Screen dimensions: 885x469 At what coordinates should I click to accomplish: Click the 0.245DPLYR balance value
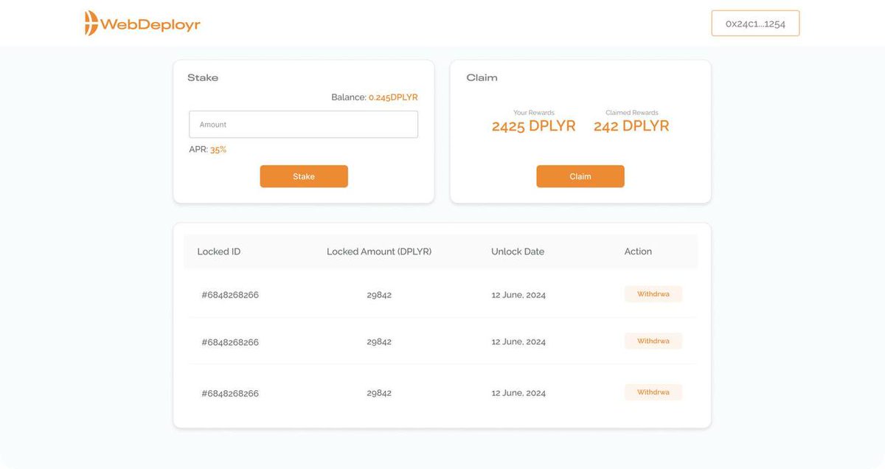[393, 97]
